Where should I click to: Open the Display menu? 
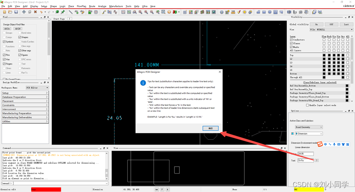click(x=34, y=6)
